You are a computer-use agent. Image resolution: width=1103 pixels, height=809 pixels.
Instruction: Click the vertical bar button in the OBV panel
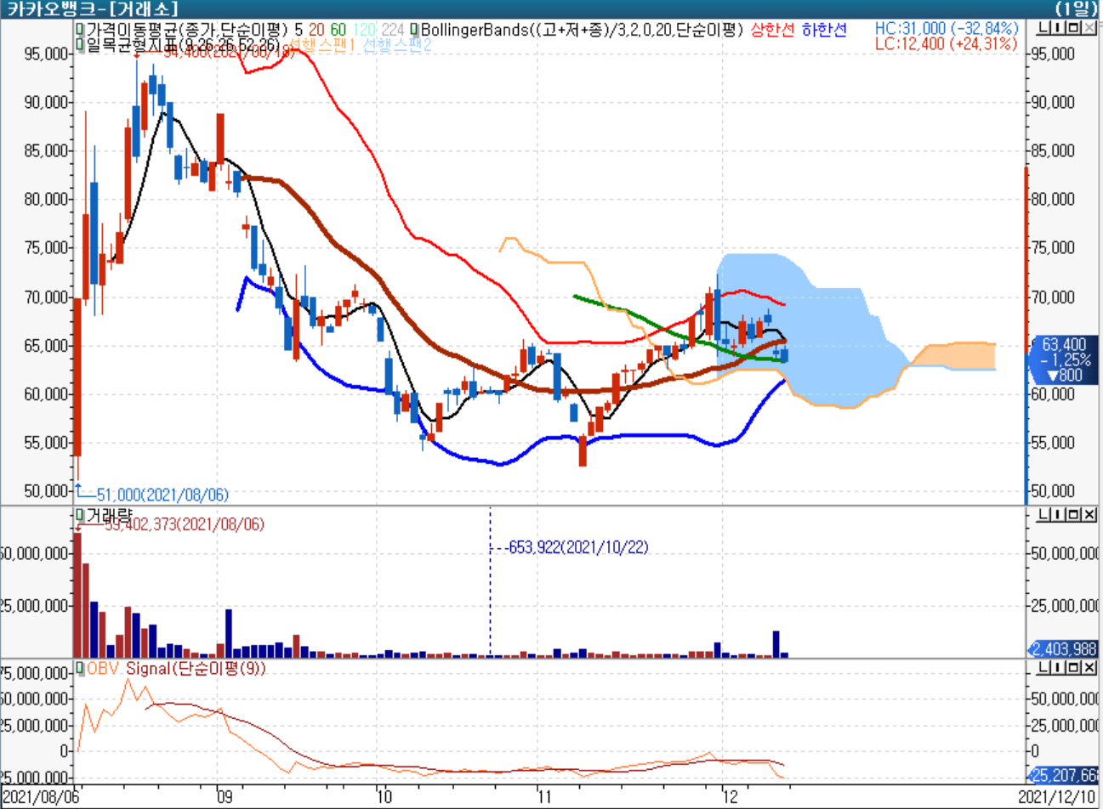point(1059,669)
